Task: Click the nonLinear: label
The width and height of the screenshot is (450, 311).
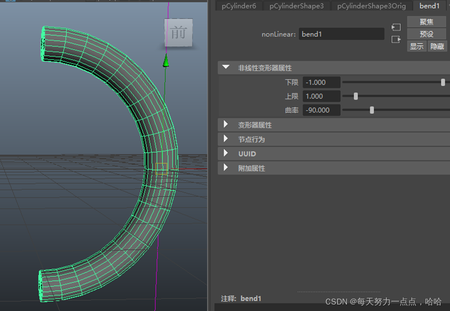Action: [278, 34]
